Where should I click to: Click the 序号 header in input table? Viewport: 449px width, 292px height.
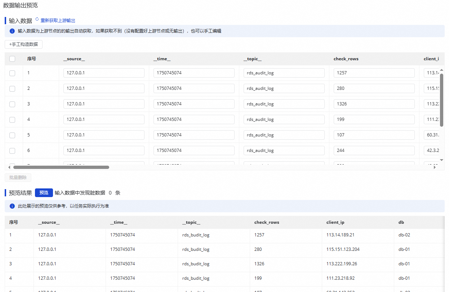[32, 59]
